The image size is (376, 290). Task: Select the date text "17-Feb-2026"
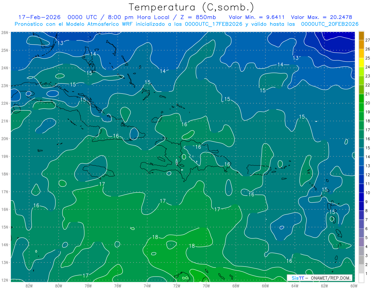(x=40, y=17)
